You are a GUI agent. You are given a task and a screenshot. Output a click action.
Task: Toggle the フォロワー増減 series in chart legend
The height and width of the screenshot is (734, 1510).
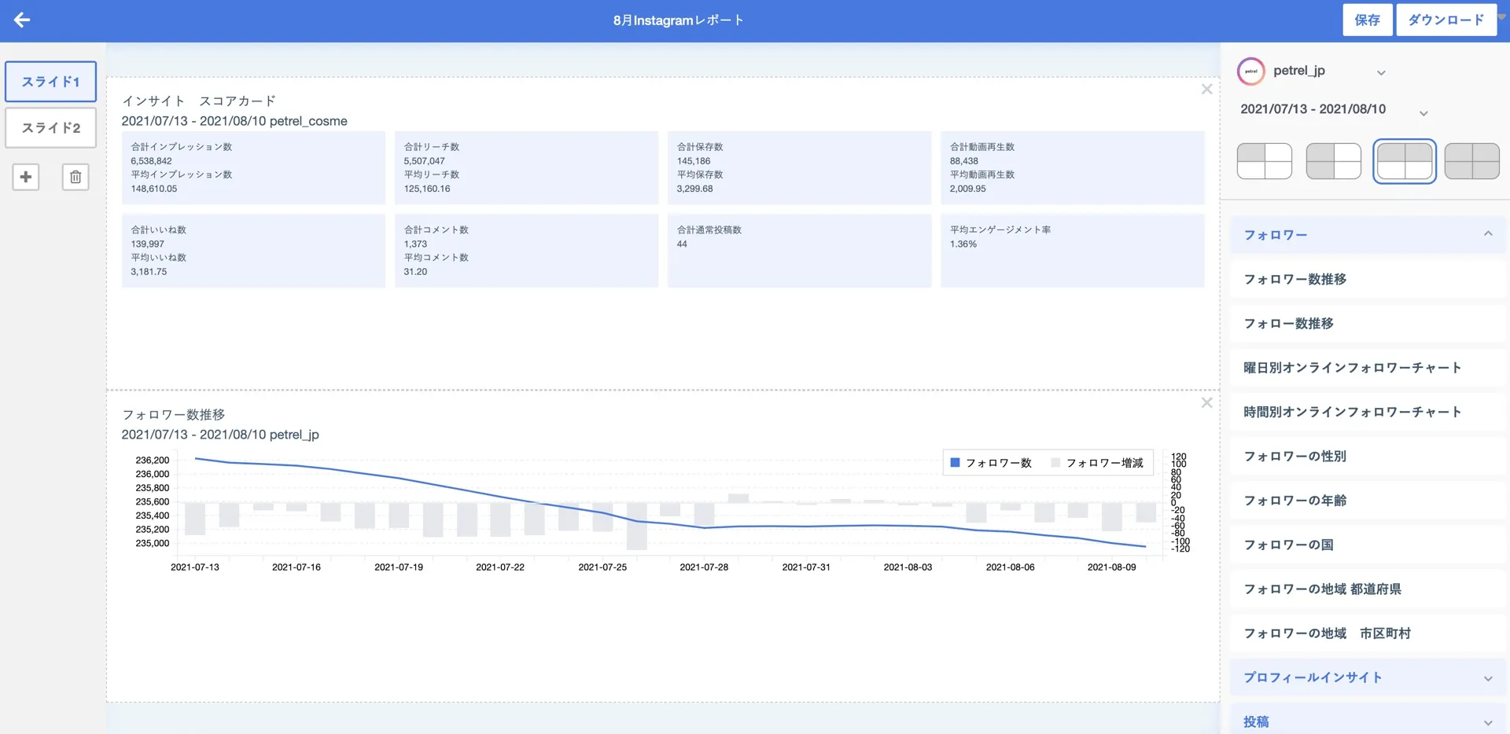[x=1097, y=463]
